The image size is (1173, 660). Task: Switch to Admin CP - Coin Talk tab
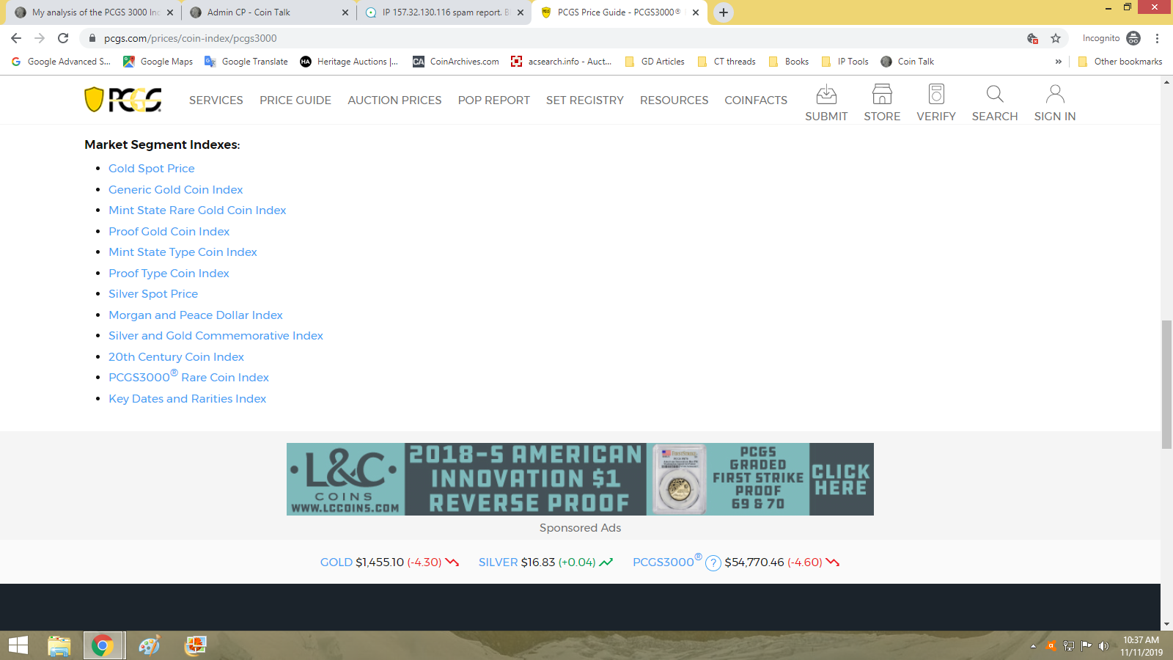[x=268, y=12]
